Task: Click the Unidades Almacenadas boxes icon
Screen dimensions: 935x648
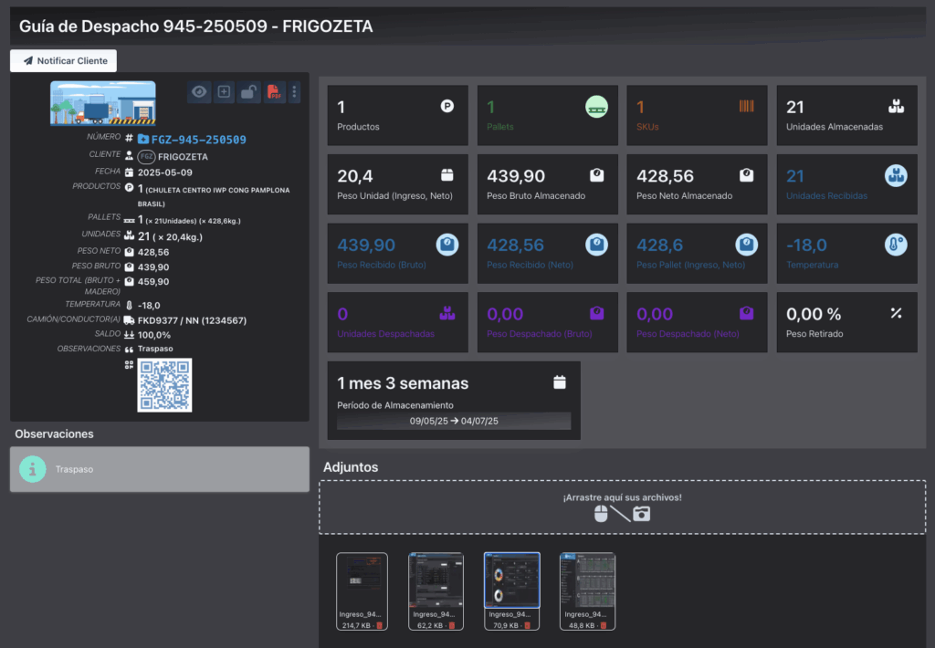Action: [897, 106]
